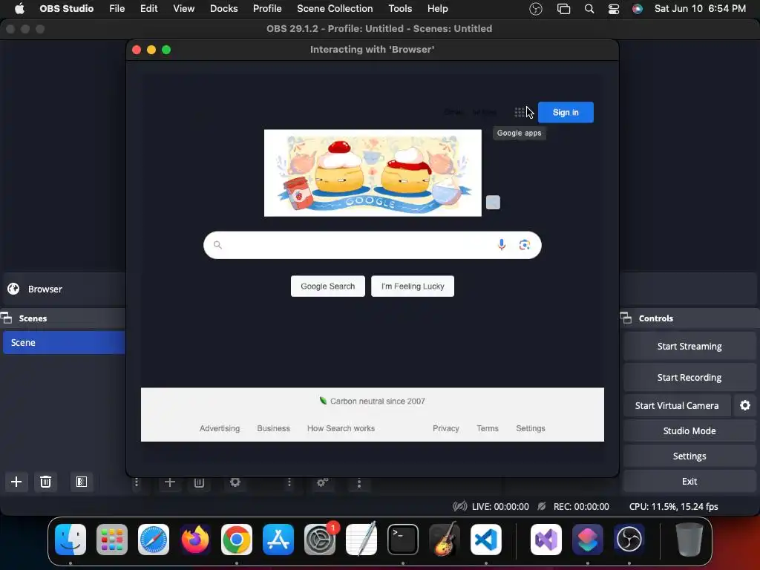Open Shortcuts app from the Dock
Image resolution: width=760 pixels, height=570 pixels.
[x=588, y=540]
